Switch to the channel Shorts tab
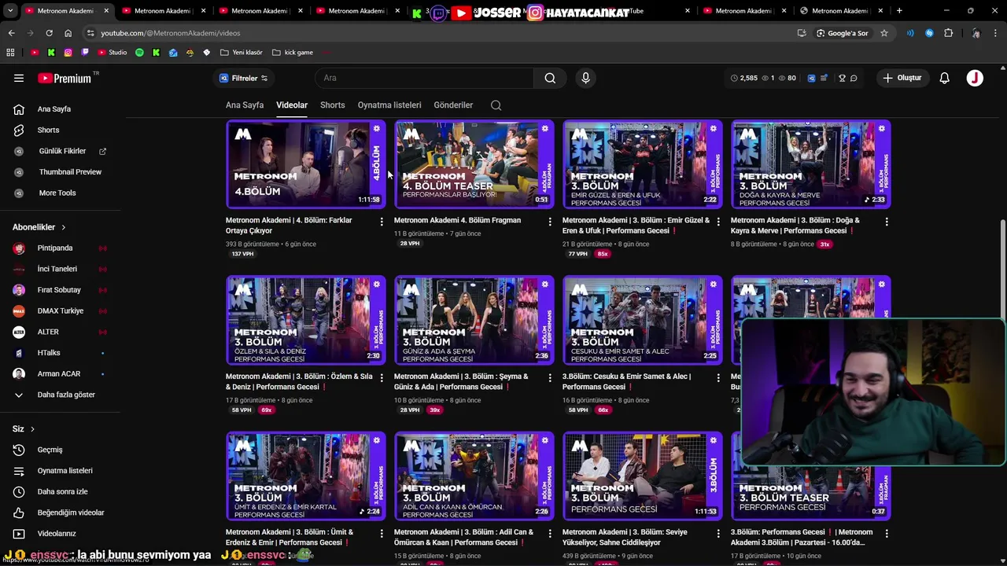The height and width of the screenshot is (566, 1007). [x=333, y=105]
